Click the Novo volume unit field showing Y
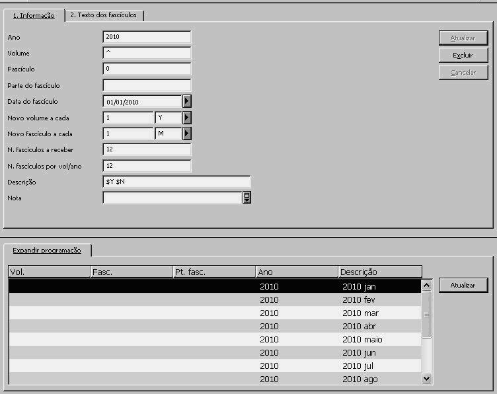Viewport: 497px width, 394px height. pyautogui.click(x=169, y=118)
